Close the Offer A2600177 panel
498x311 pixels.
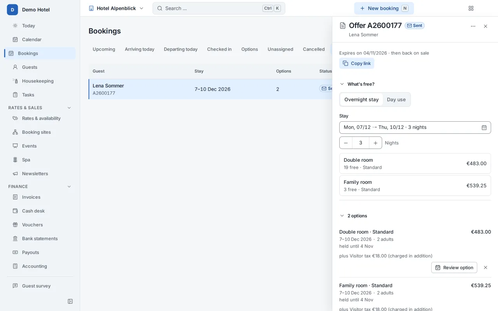486,26
